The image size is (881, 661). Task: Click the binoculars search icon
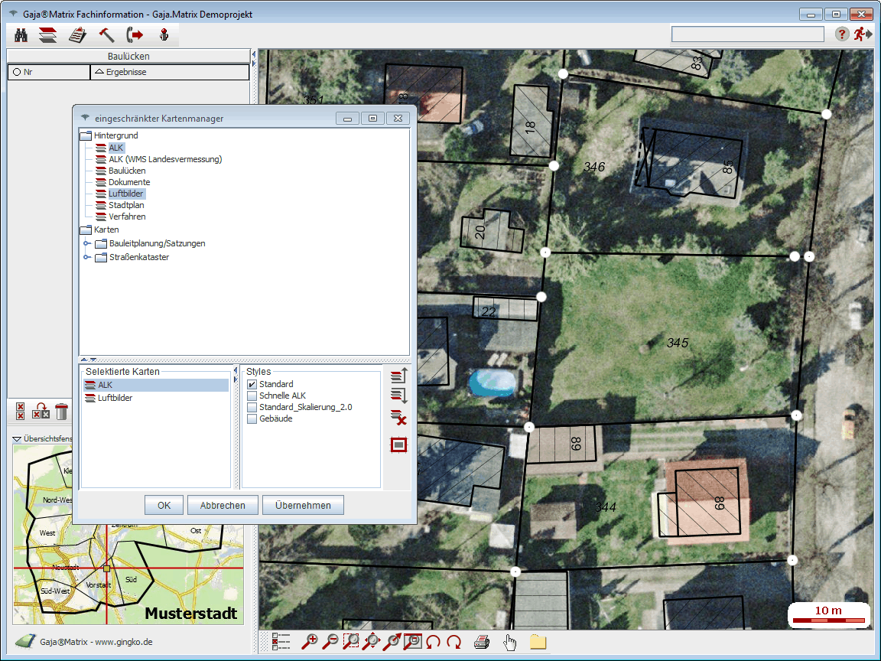[x=21, y=34]
